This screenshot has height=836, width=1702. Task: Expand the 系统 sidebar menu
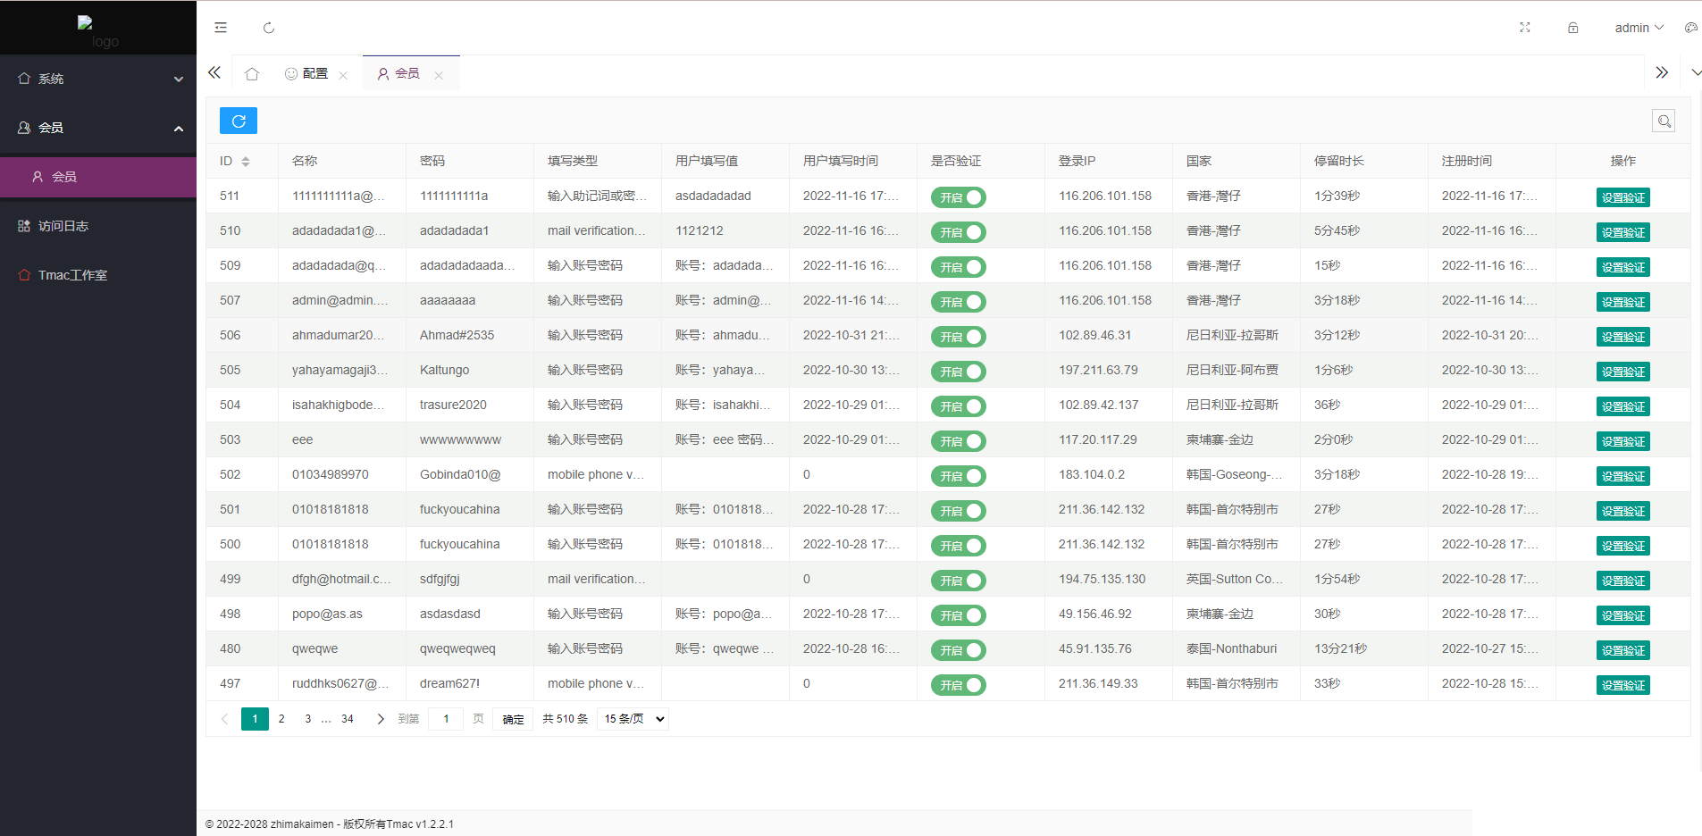point(98,79)
